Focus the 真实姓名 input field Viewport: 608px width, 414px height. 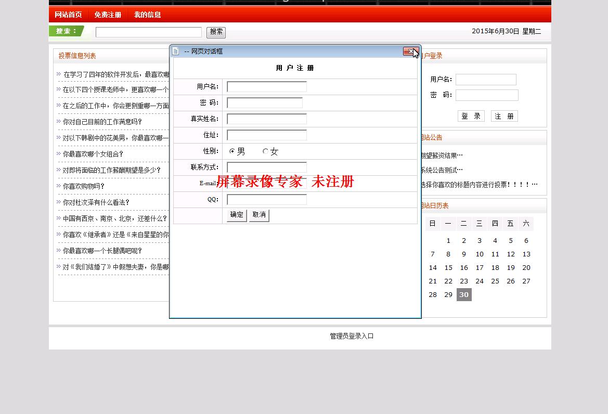267,119
